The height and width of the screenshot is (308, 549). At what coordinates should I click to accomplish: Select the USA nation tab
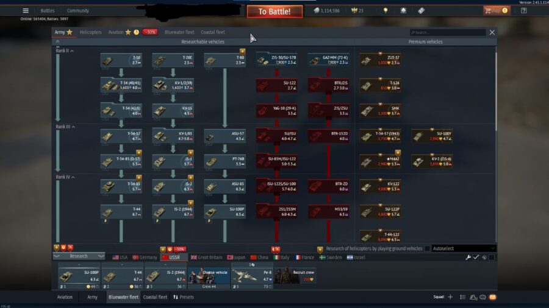click(x=120, y=257)
